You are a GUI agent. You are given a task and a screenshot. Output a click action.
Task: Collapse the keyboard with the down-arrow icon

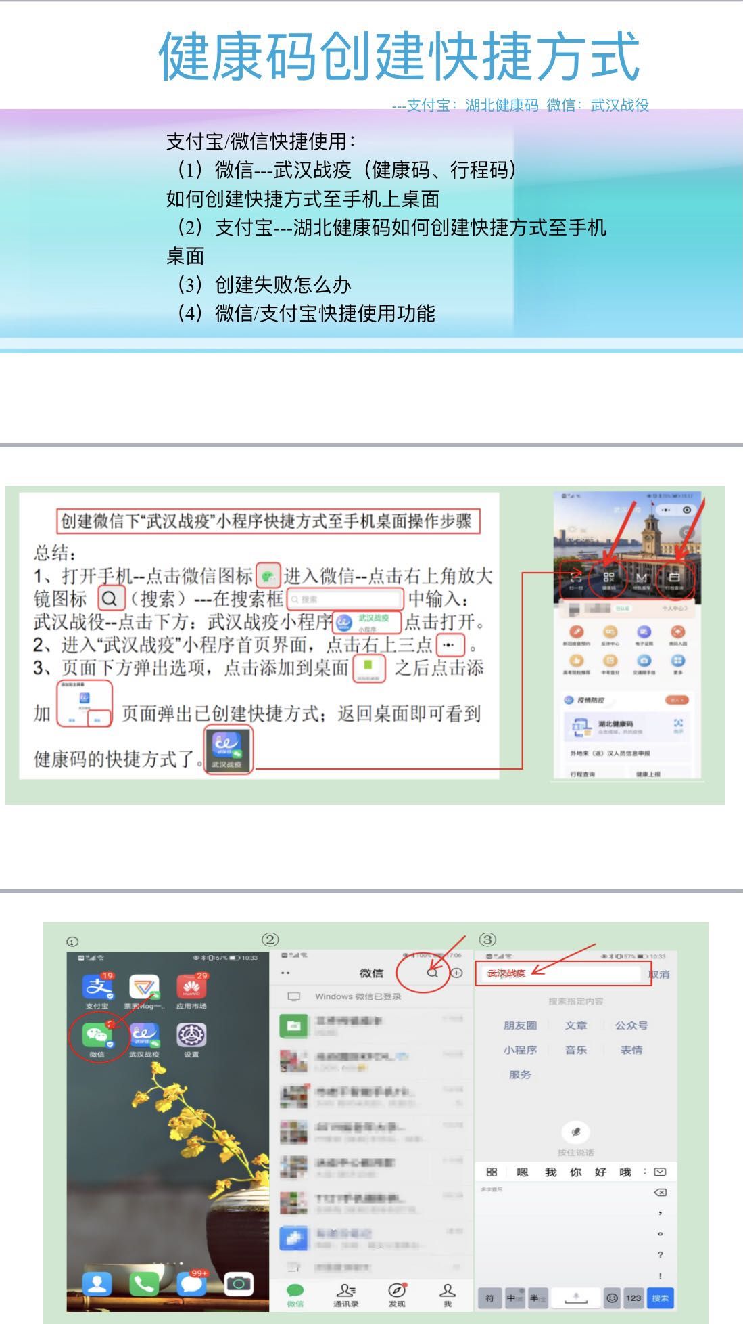[x=661, y=1172]
